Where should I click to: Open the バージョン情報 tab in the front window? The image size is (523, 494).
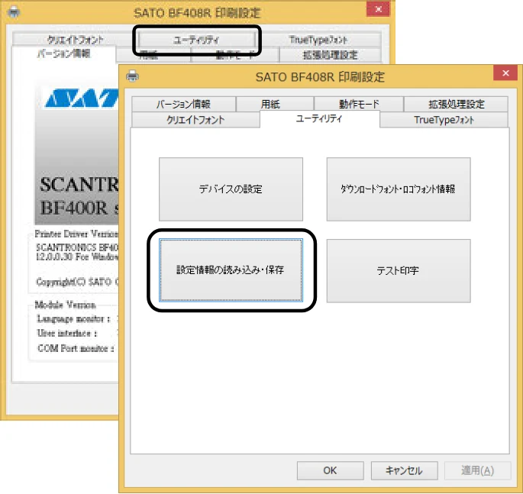pyautogui.click(x=184, y=104)
